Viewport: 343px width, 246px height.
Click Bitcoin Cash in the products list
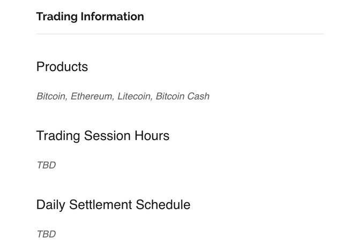coord(182,96)
